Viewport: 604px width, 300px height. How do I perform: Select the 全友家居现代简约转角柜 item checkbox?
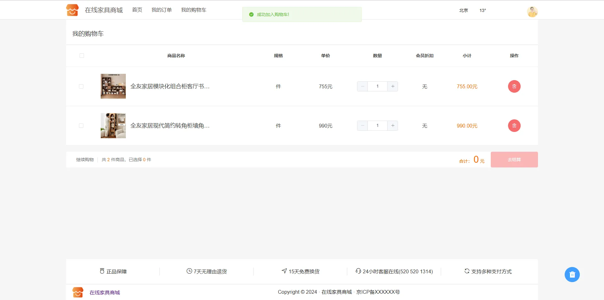[x=81, y=126]
